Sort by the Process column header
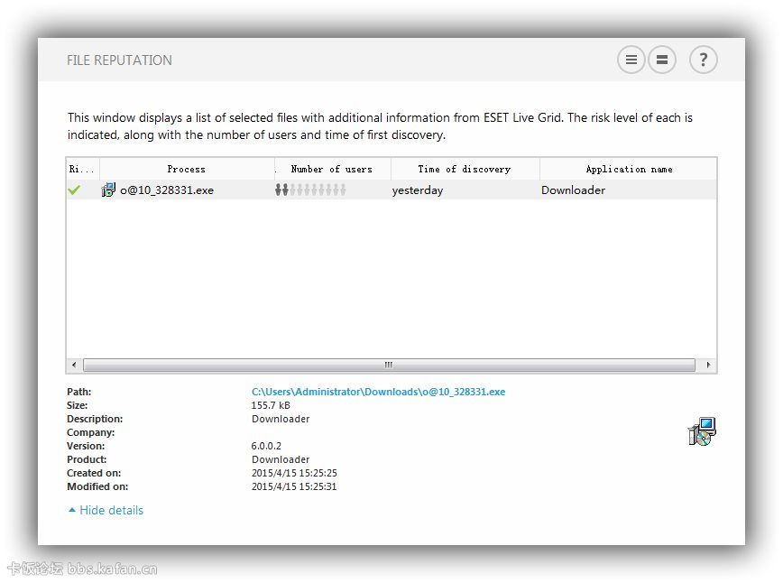The height and width of the screenshot is (583, 783). tap(187, 169)
